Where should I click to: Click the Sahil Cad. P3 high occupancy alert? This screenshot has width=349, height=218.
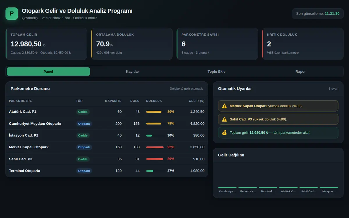pyautogui.click(x=278, y=119)
